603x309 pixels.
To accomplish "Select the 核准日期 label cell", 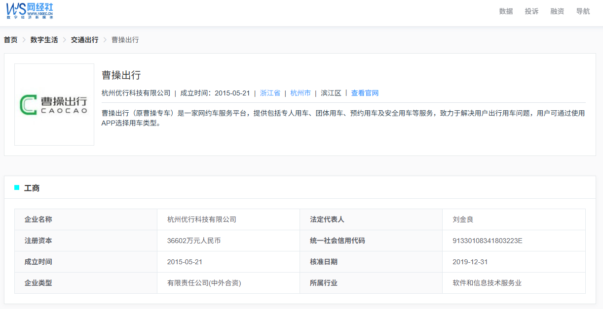I will (x=371, y=262).
